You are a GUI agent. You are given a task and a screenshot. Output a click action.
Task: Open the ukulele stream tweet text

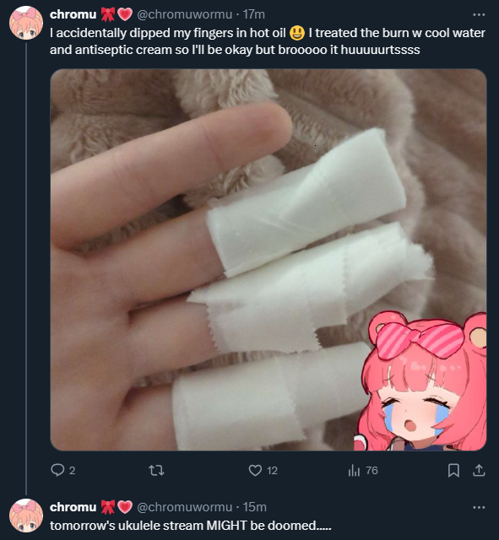pyautogui.click(x=191, y=526)
